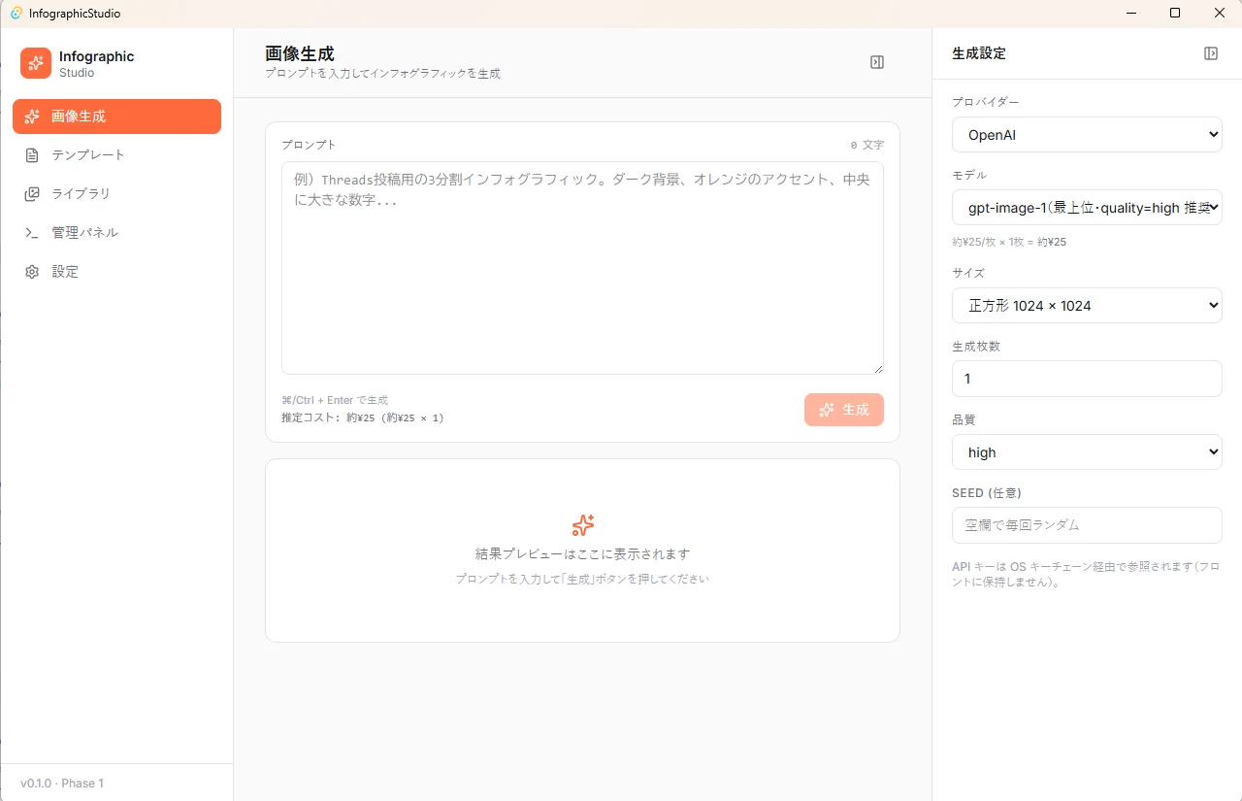
Task: Click the terminal icon beside 管理パネル
Action: 32,233
